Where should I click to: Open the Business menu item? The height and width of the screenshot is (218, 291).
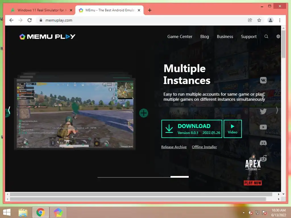225,37
